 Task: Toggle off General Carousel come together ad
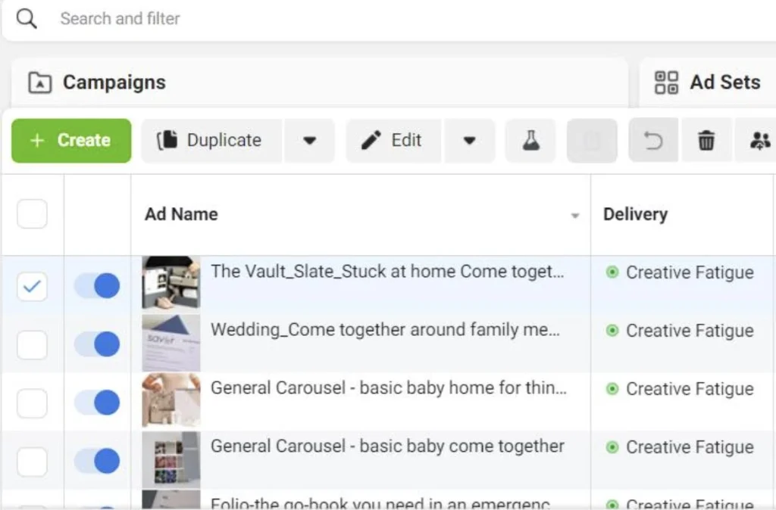97,460
